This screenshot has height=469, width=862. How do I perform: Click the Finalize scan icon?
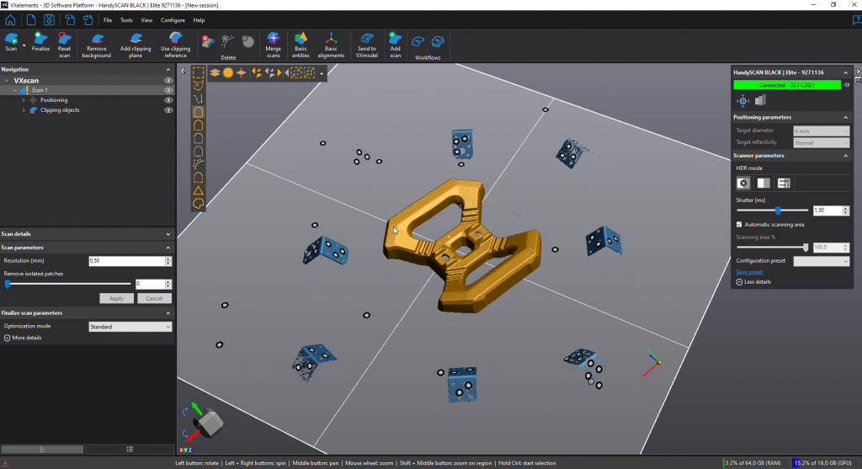40,40
